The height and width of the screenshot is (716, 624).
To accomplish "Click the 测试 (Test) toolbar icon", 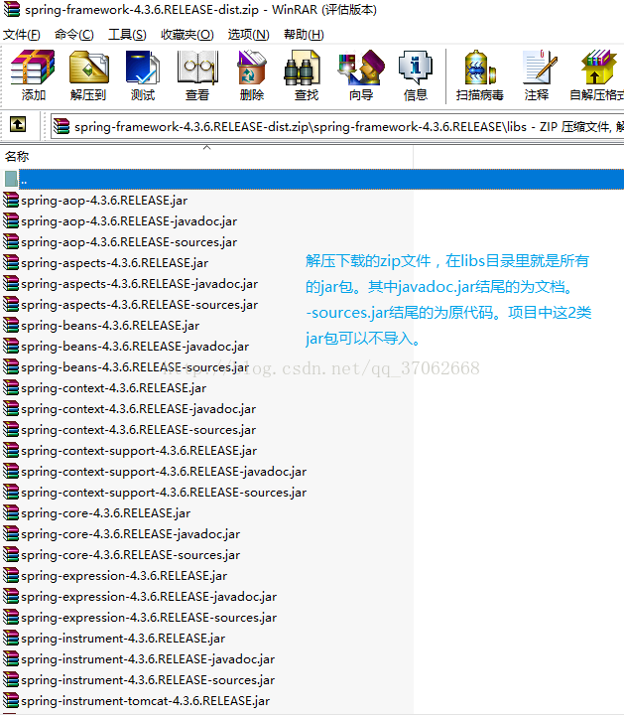I will pos(143,68).
